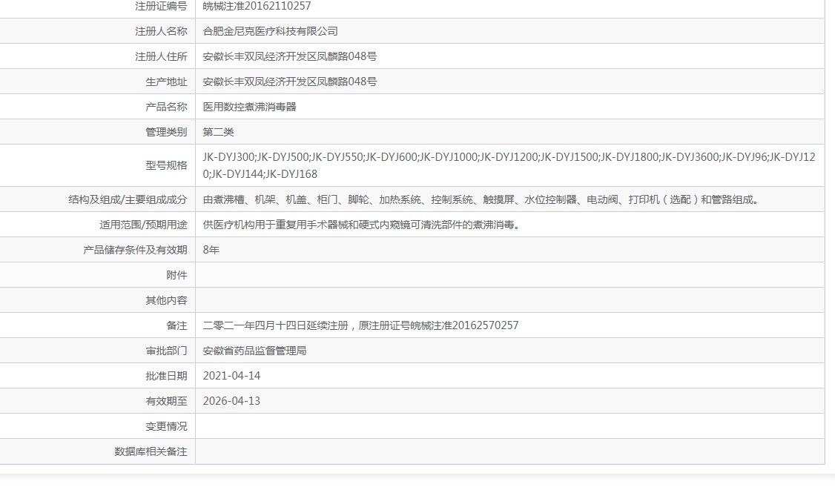Click the 有效期至 label
The height and width of the screenshot is (490, 835).
point(166,400)
